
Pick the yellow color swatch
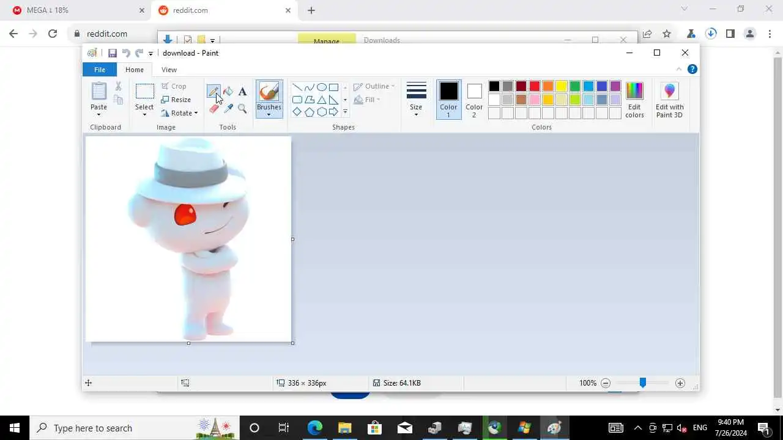(562, 86)
